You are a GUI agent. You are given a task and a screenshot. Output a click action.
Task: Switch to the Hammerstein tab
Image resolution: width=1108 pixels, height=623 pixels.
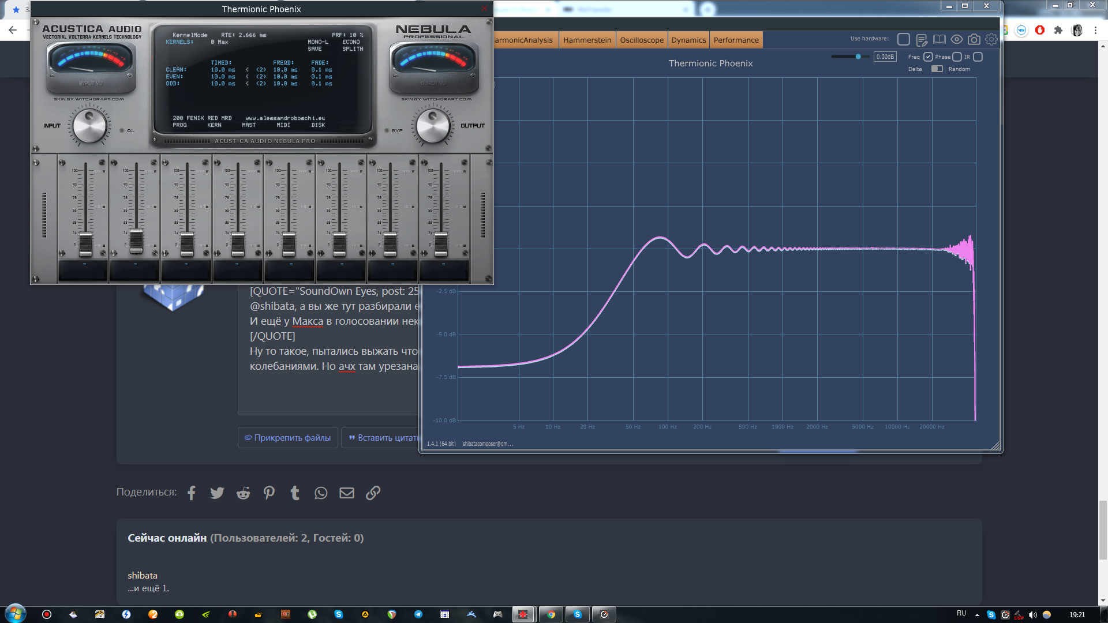[587, 40]
